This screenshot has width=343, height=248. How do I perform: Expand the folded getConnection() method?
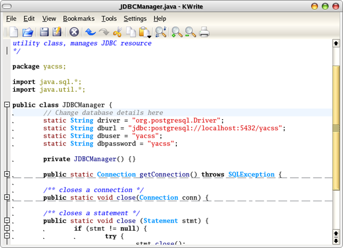(7, 174)
